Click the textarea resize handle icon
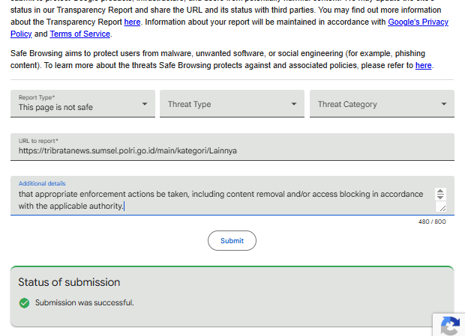The height and width of the screenshot is (336, 465). coord(442,208)
